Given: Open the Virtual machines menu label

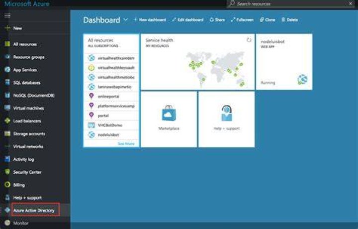Looking at the screenshot, I should click(28, 108).
